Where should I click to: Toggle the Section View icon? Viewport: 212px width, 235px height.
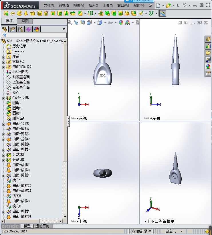(x=83, y=22)
